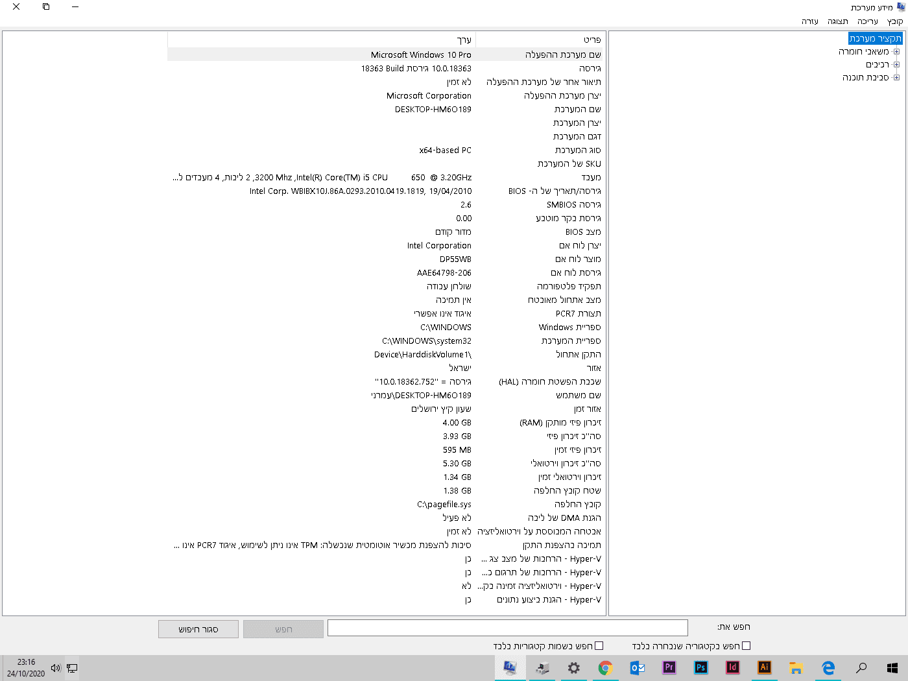
Task: Open taskbar search magnifier
Action: click(x=861, y=667)
